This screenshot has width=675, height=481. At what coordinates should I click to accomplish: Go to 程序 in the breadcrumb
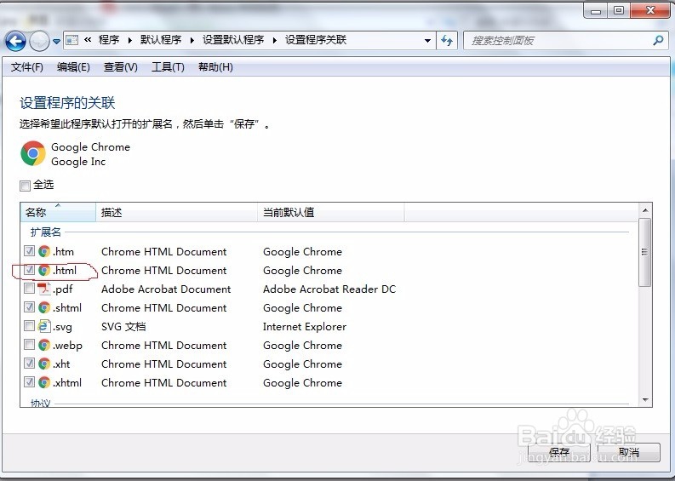109,40
